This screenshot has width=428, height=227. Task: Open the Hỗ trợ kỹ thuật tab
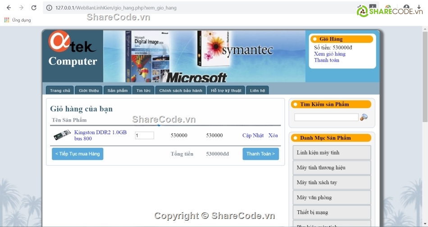tap(226, 91)
